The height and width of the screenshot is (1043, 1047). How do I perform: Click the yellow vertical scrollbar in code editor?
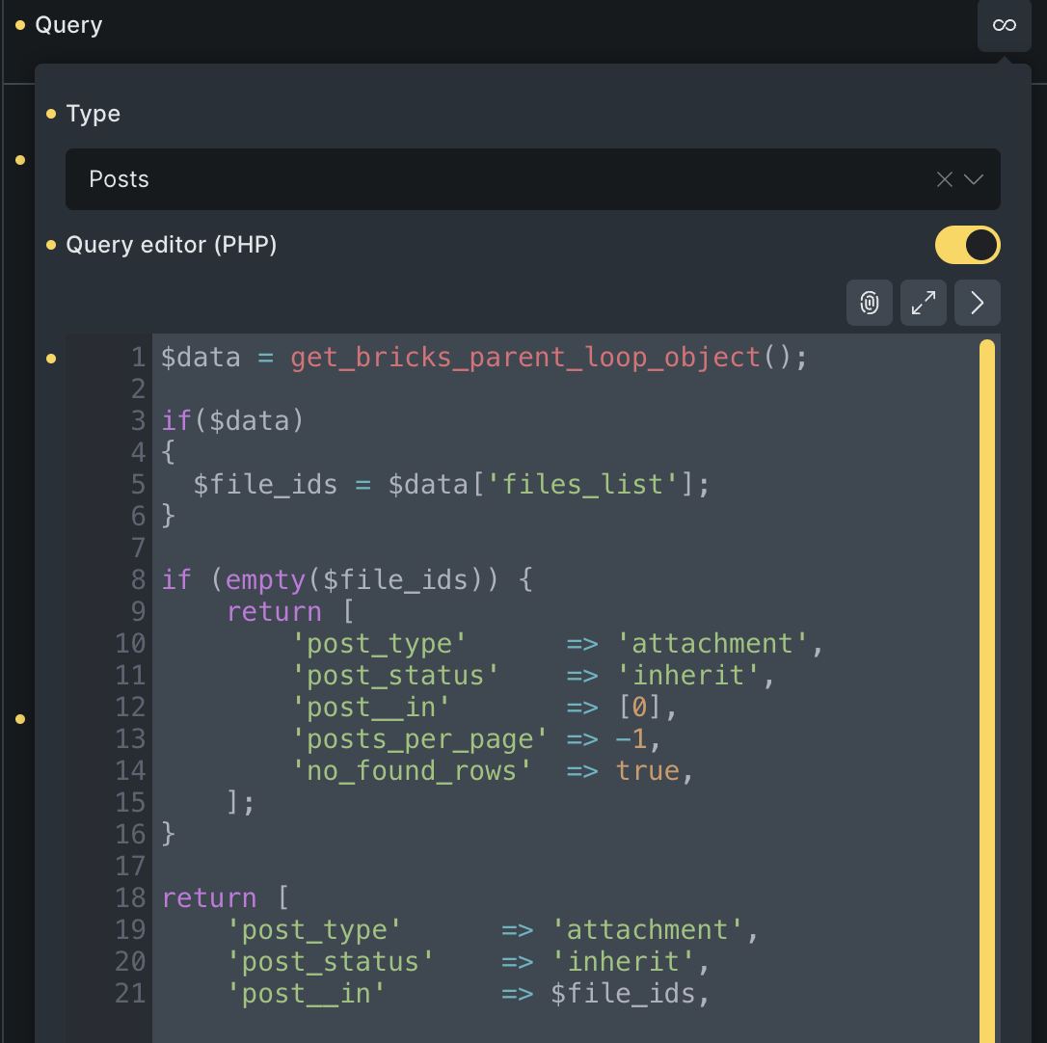click(x=986, y=675)
